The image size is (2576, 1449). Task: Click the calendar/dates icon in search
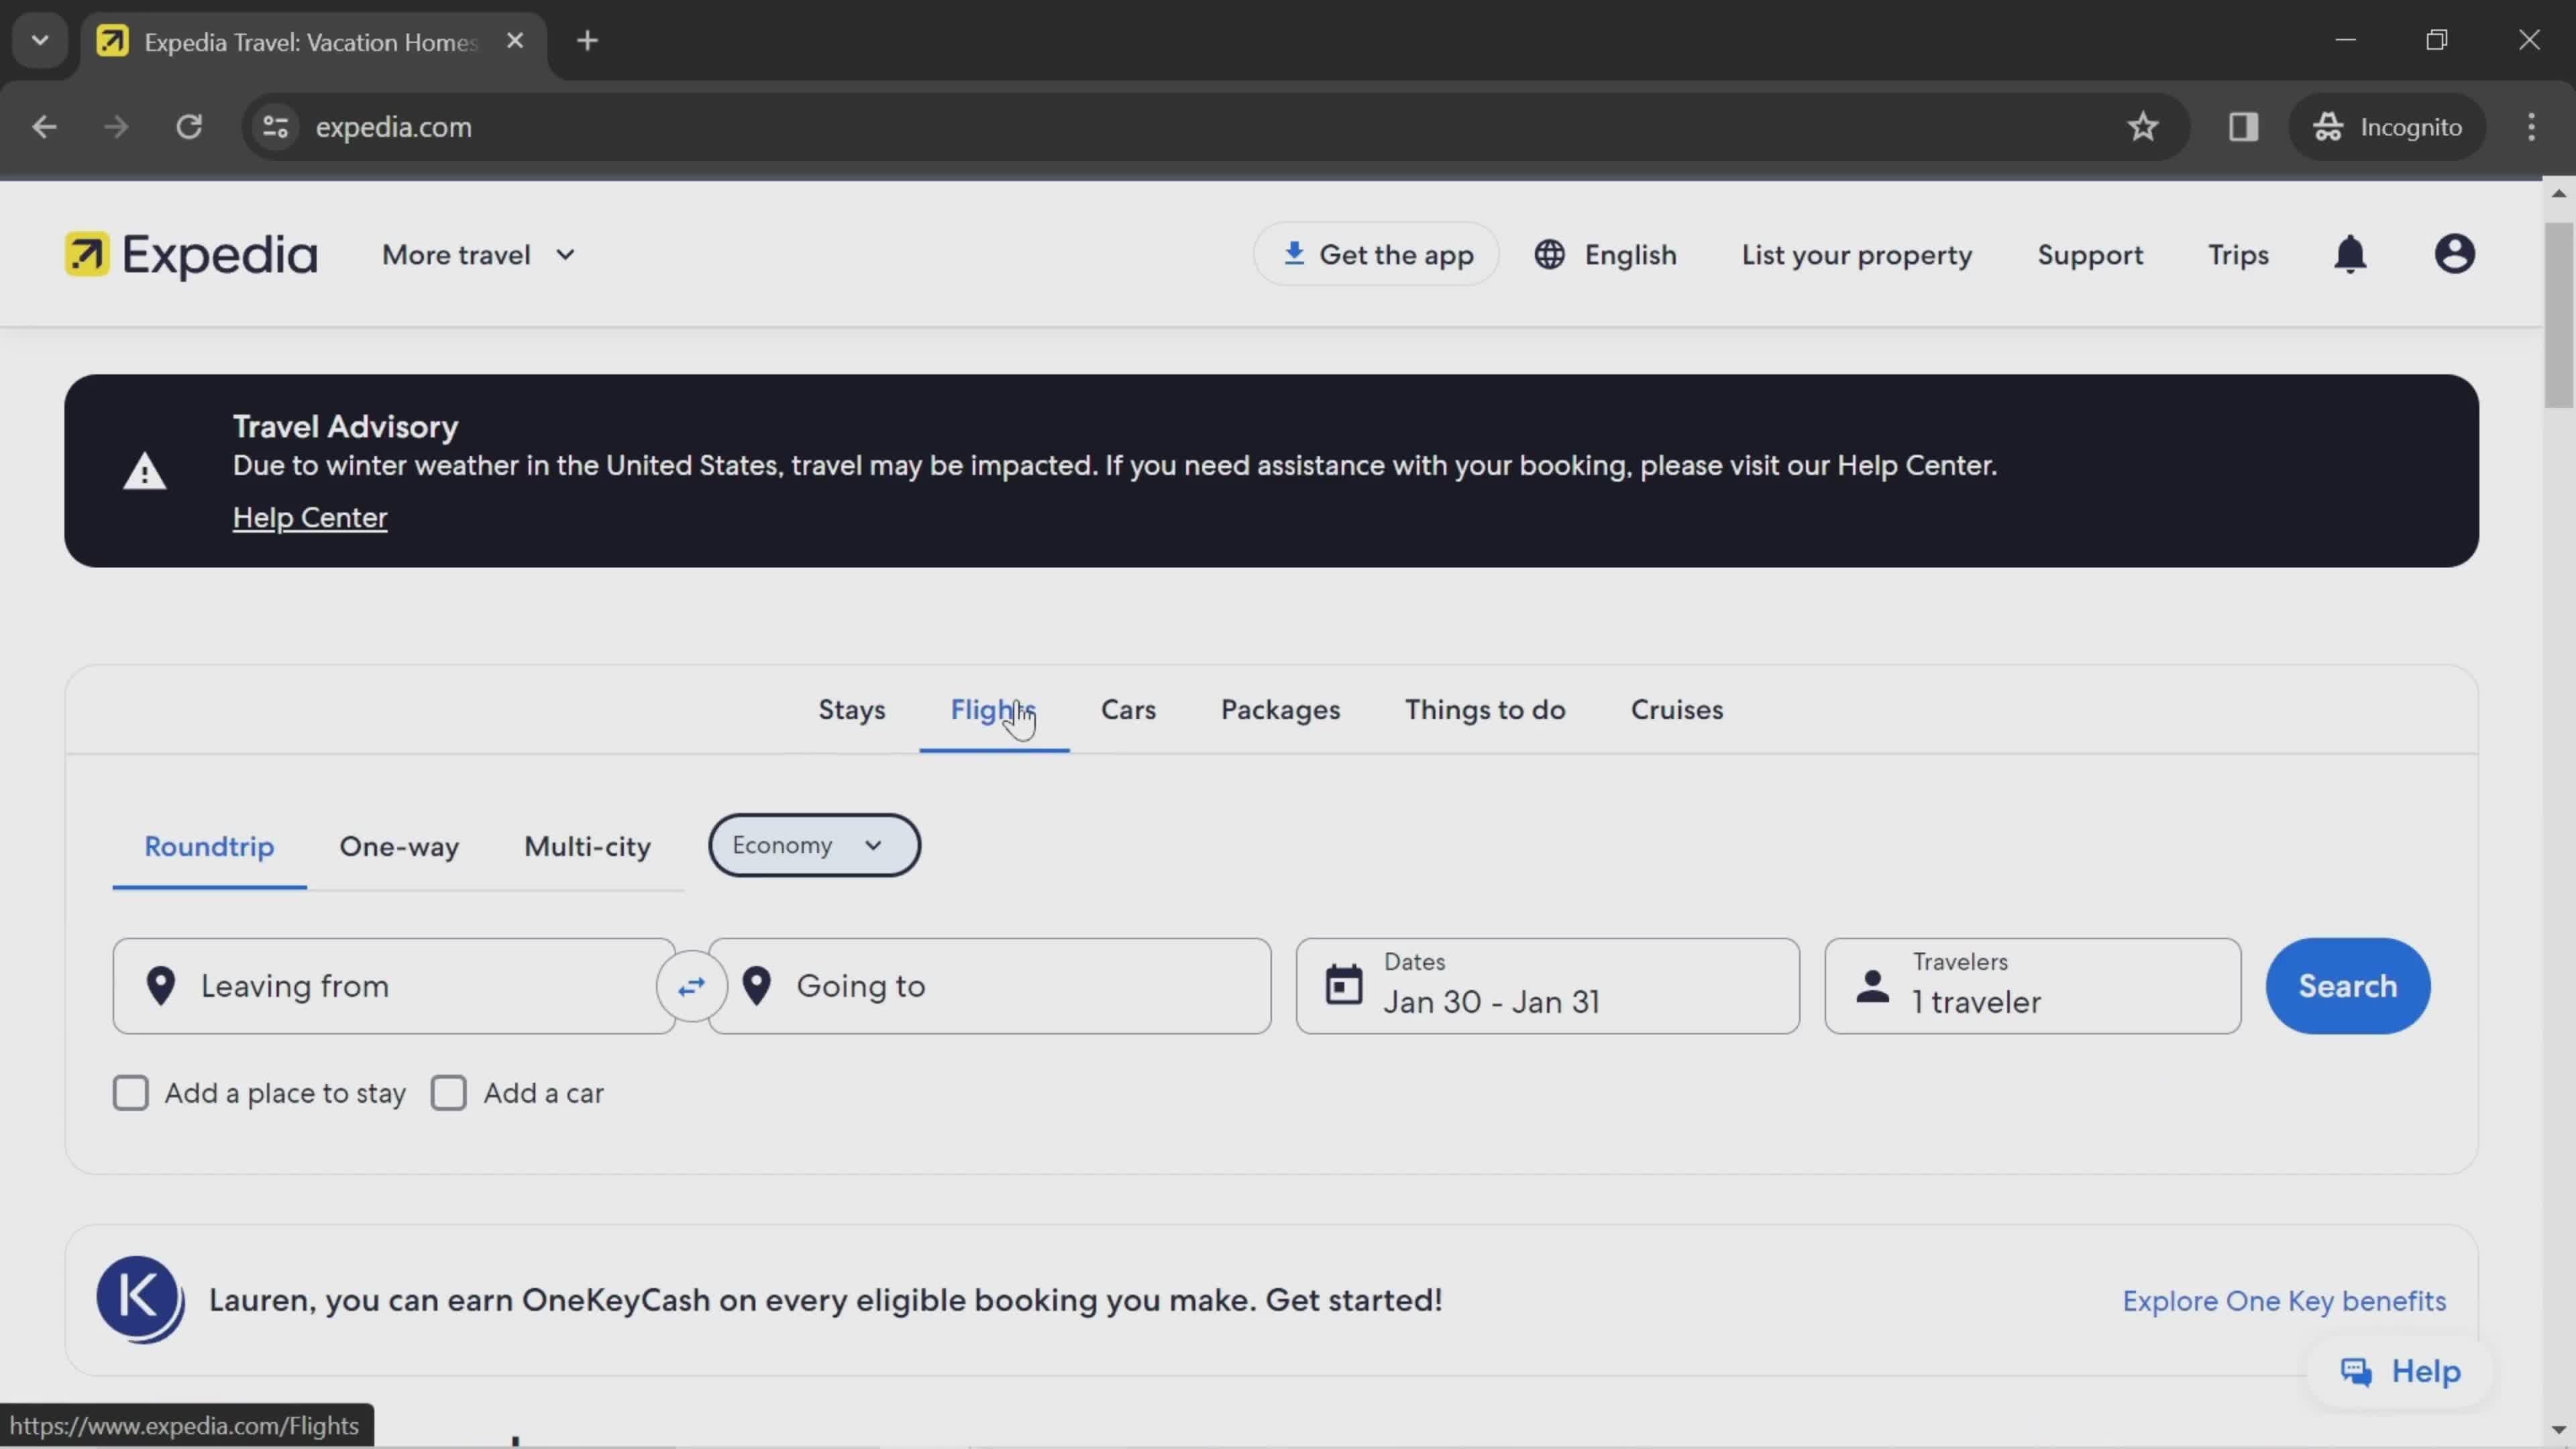click(x=1344, y=985)
